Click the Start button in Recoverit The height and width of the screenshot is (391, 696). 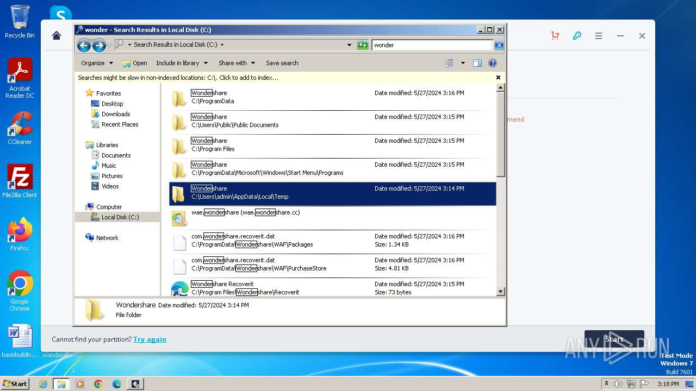click(614, 339)
